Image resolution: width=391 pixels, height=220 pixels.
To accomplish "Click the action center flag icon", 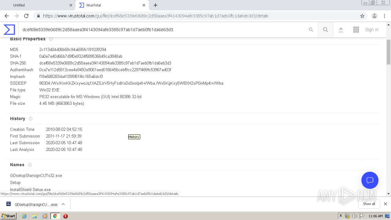I will [362, 216].
